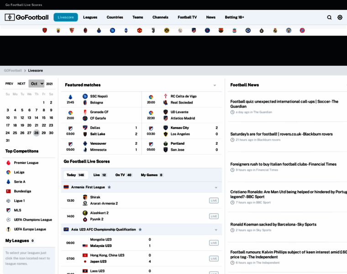347x274 pixels.
Task: Open the Channels menu
Action: (160, 17)
